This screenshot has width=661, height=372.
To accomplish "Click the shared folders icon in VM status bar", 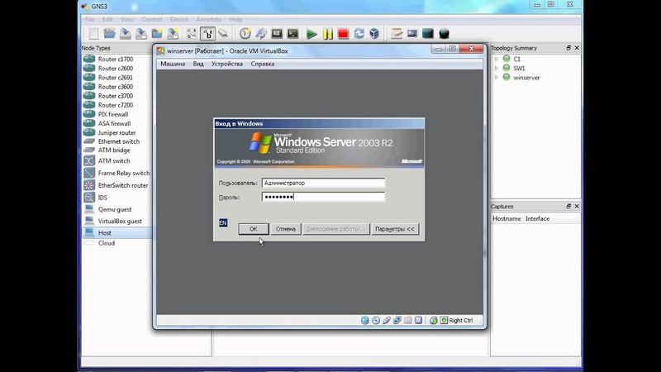I will coord(407,321).
